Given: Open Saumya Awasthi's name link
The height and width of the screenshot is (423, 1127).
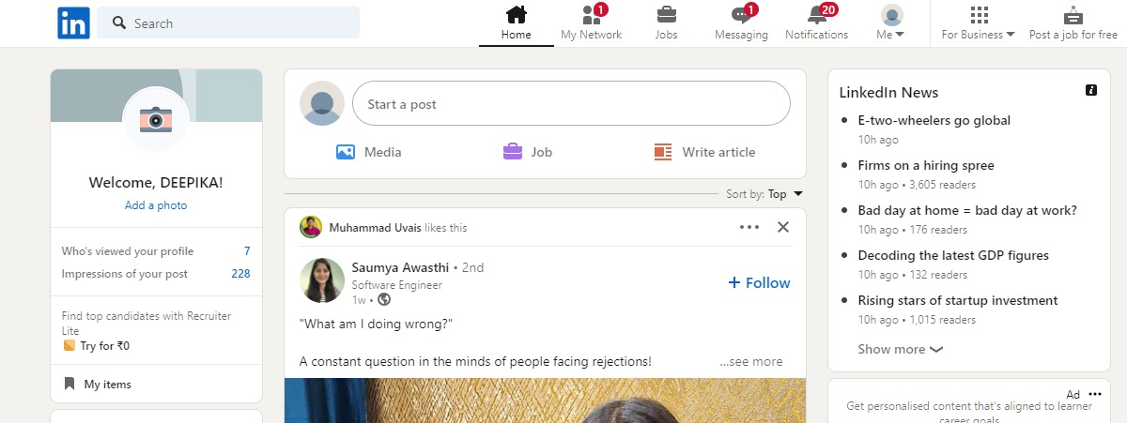Looking at the screenshot, I should pos(400,267).
